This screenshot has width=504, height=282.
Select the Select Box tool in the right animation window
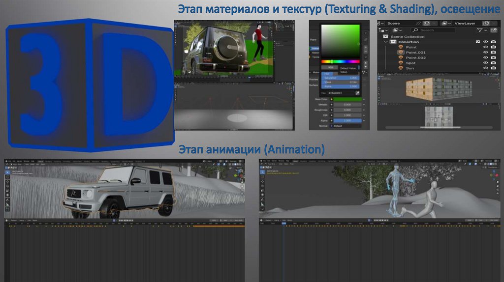tap(262, 172)
